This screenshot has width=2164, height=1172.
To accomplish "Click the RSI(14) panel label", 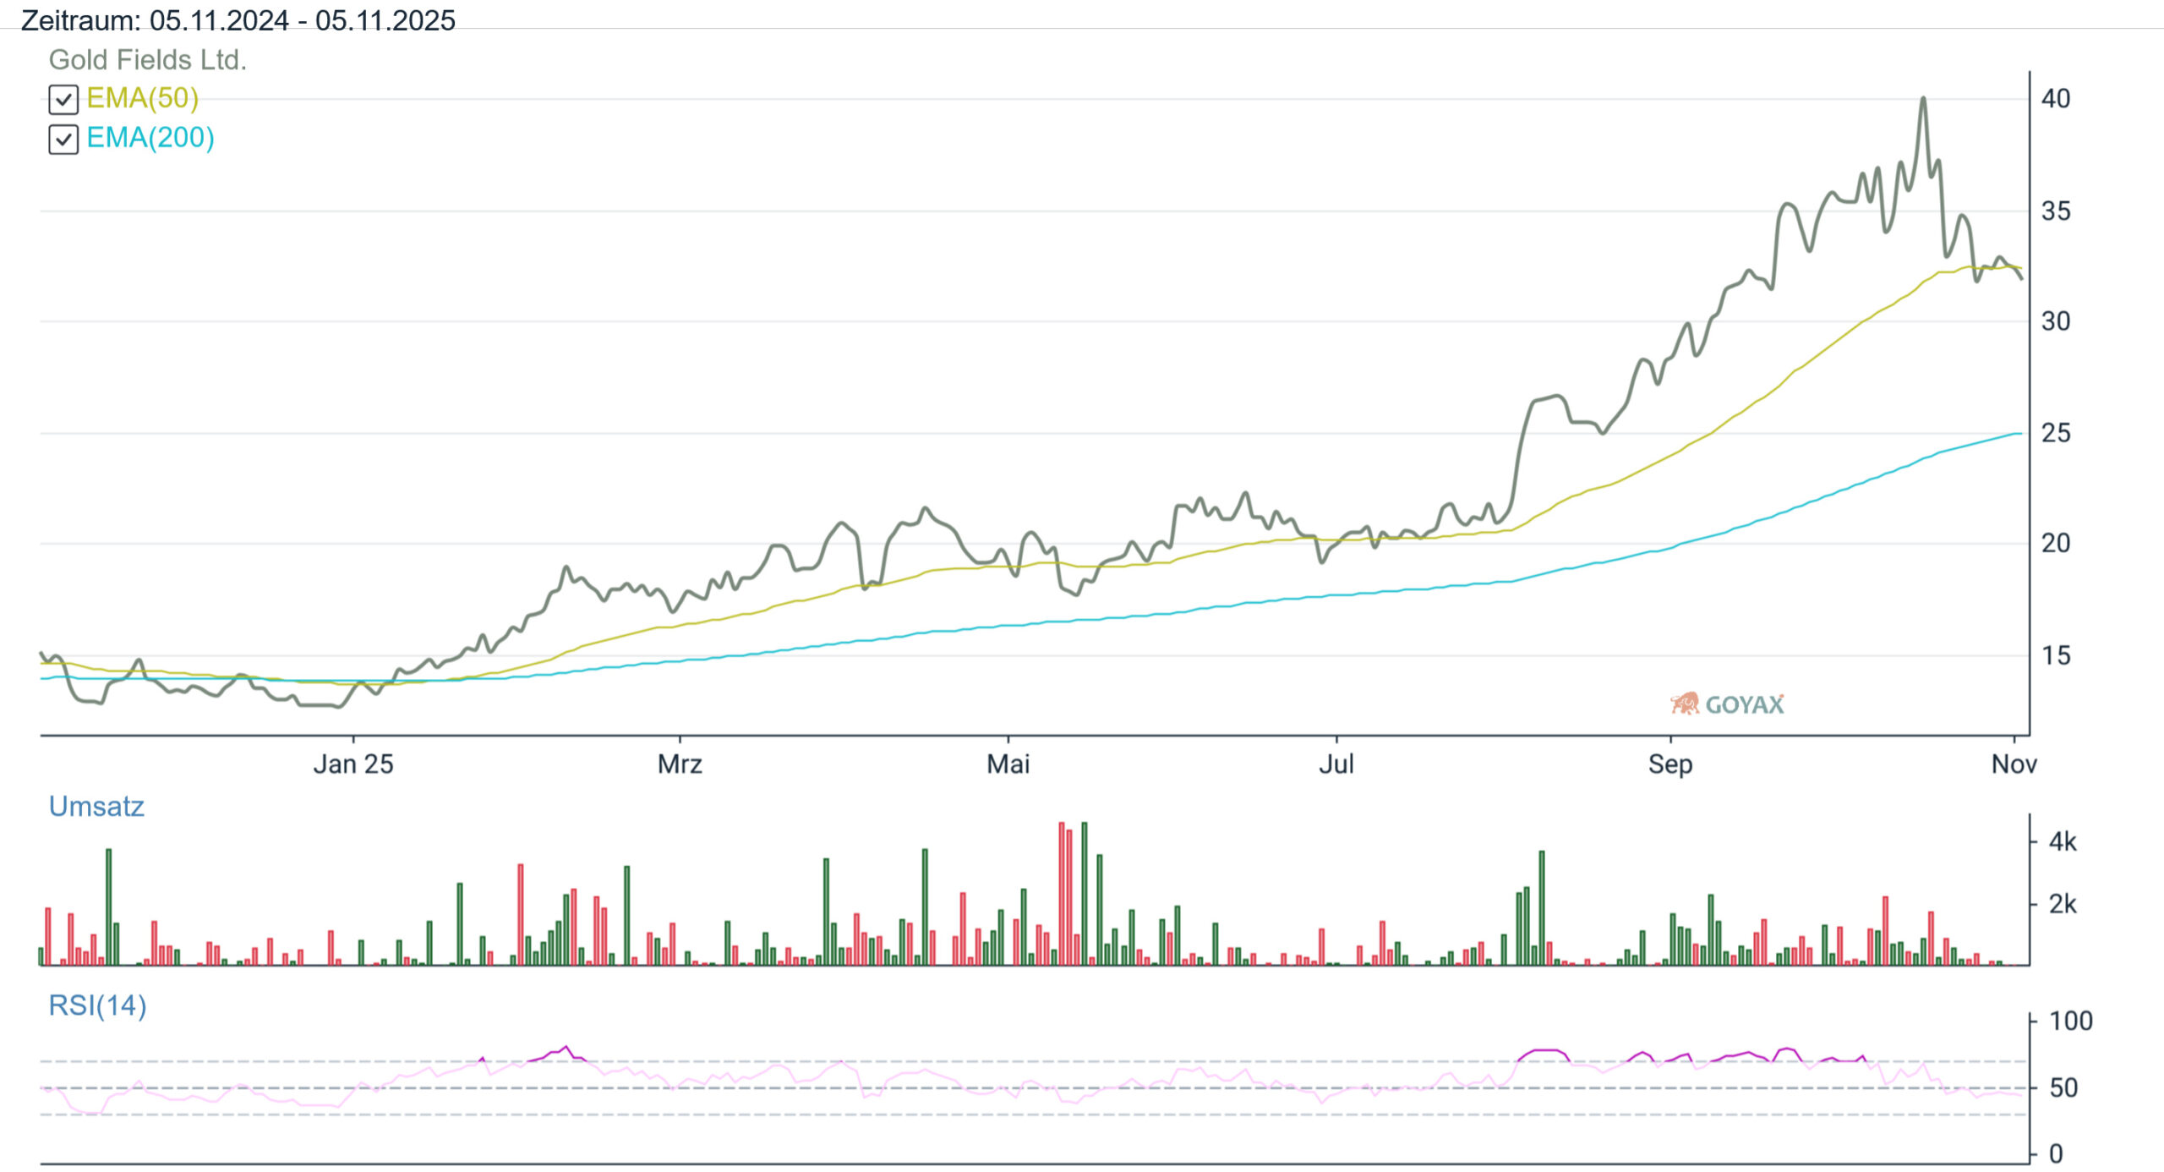I will pos(97,1005).
